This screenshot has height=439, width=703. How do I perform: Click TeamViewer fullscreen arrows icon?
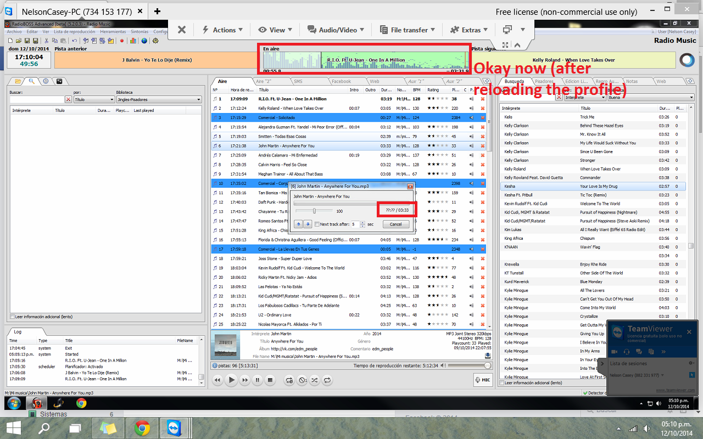pyautogui.click(x=504, y=45)
